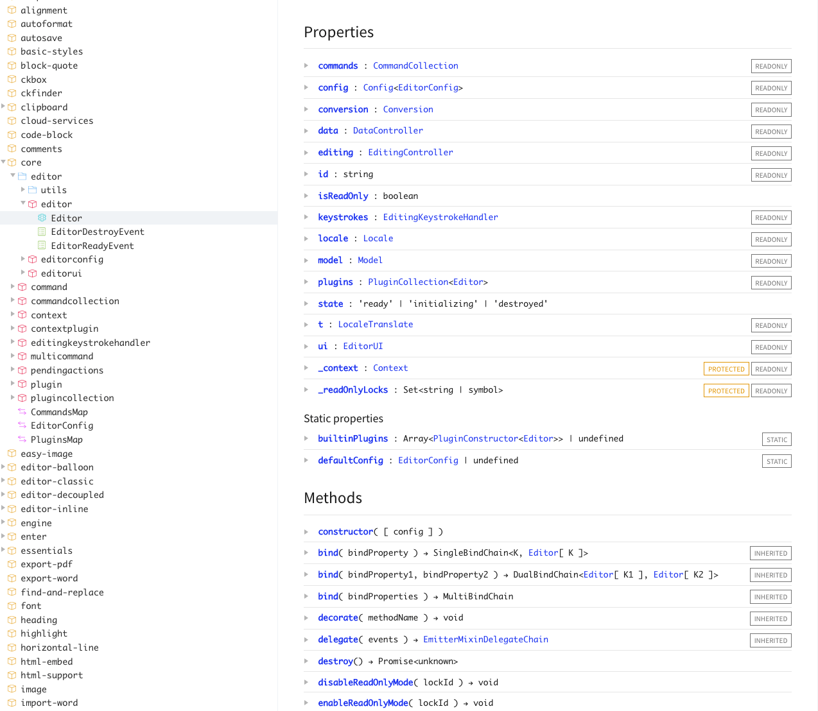Viewport: 818px width, 711px height.
Task: Expand the isReadOnly property details
Action: 306,196
